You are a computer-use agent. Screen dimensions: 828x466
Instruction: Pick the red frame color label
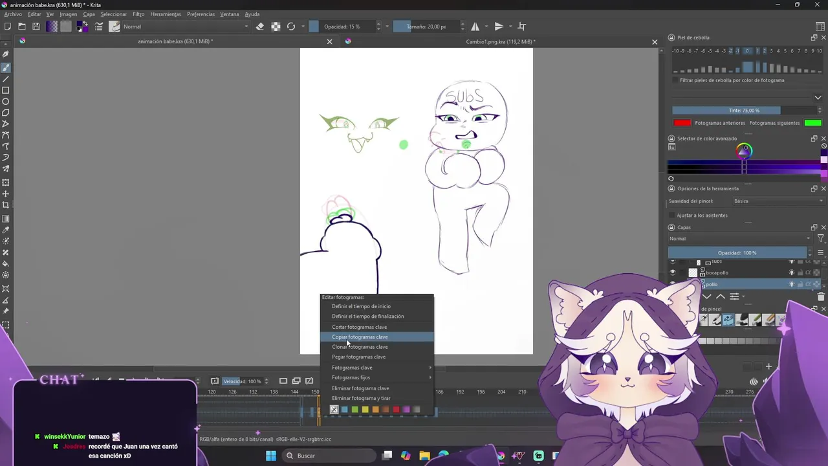click(x=396, y=410)
